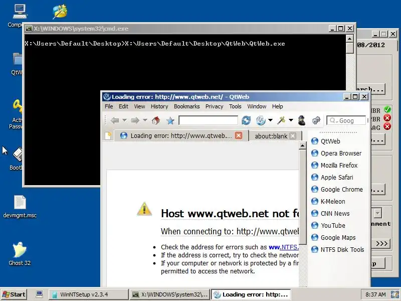Viewport: 401px width, 301px height.
Task: Toggle private browsing spy icon
Action: pos(302,120)
